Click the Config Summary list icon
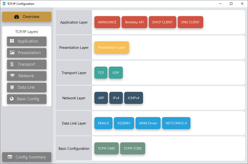Screen dimensions: 248x164 [10, 157]
